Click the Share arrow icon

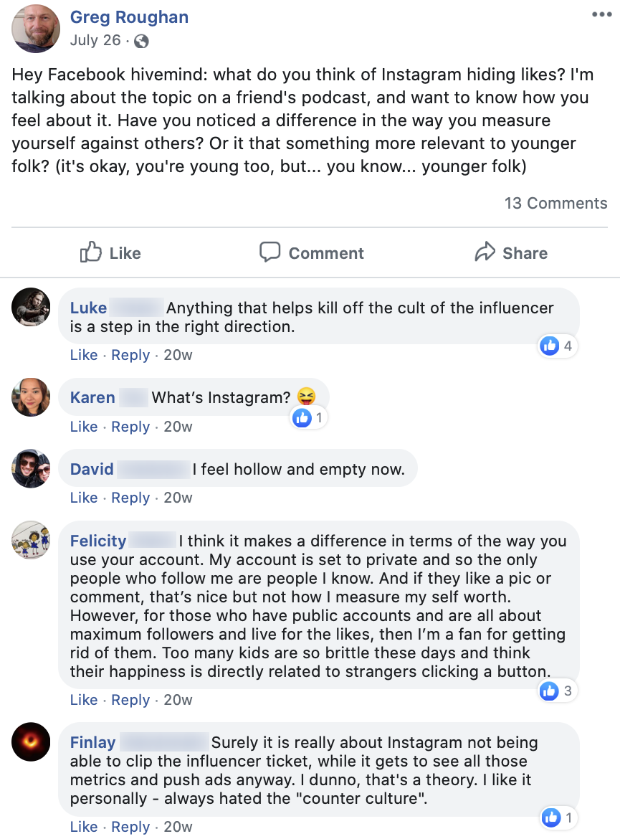[485, 252]
